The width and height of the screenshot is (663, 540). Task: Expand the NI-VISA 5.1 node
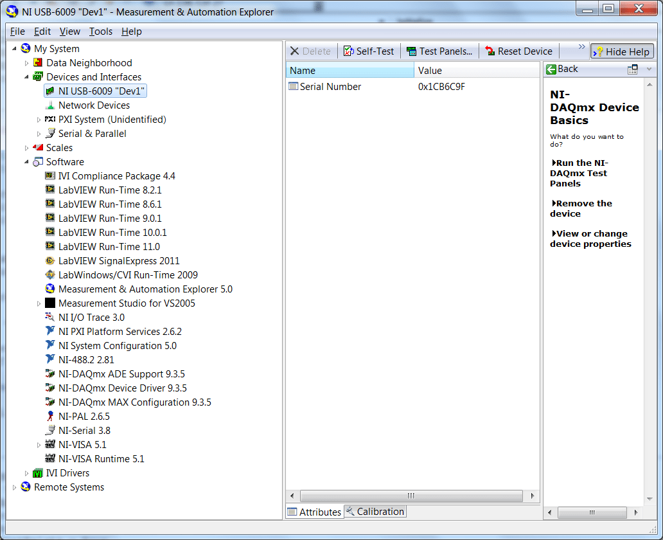[39, 445]
